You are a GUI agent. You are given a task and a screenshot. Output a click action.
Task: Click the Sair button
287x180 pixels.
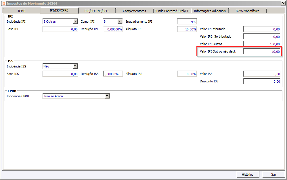[x=274, y=174]
